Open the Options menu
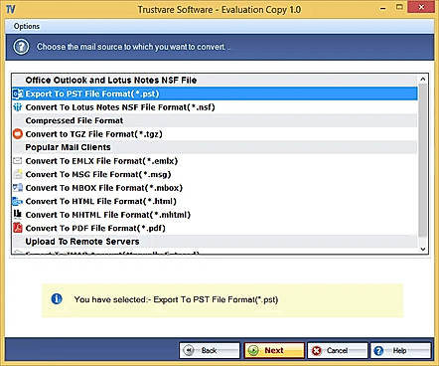439x366 pixels. coord(27,26)
